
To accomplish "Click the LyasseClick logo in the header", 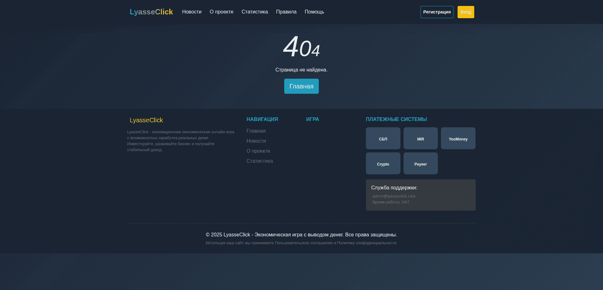I will [x=151, y=12].
